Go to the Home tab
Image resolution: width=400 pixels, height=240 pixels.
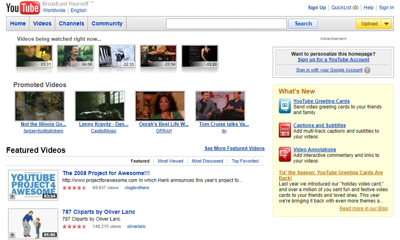[x=18, y=23]
